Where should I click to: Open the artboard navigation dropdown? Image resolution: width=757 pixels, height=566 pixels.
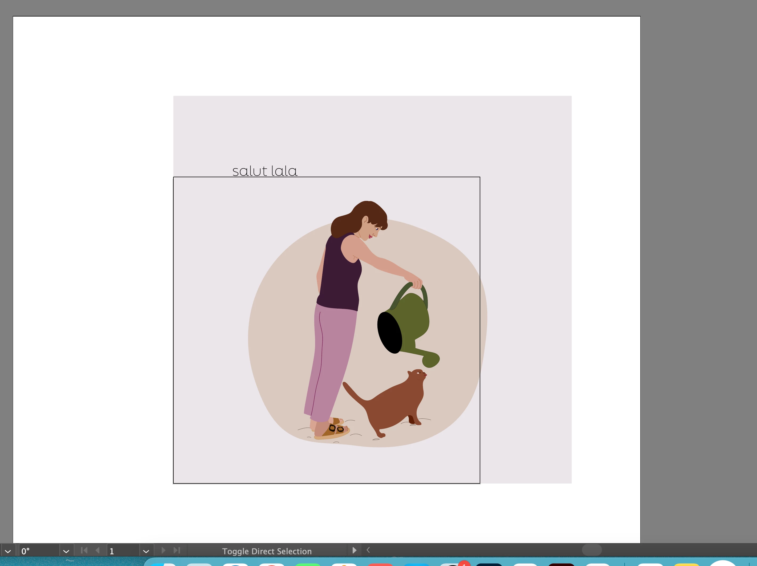point(146,551)
